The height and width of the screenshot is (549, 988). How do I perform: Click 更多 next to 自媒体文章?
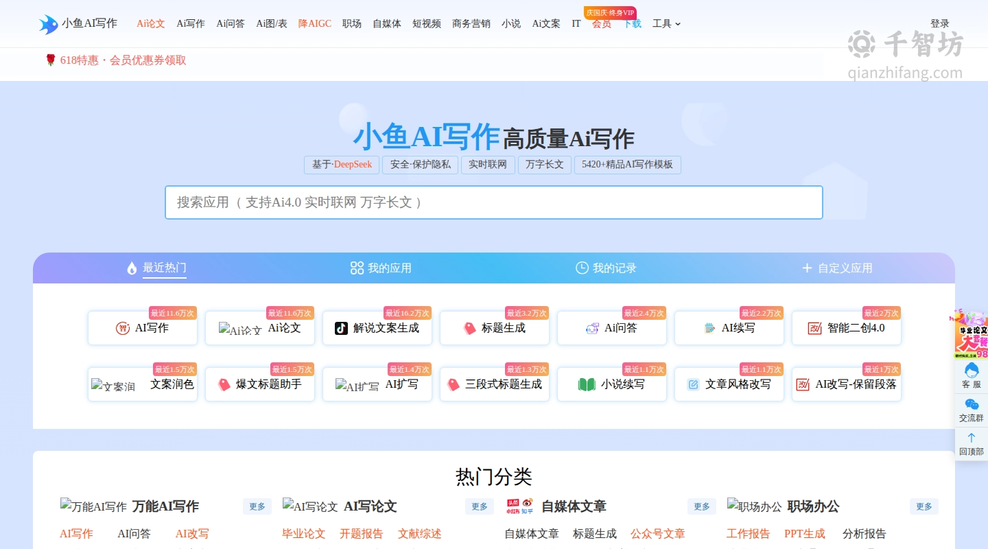click(702, 506)
